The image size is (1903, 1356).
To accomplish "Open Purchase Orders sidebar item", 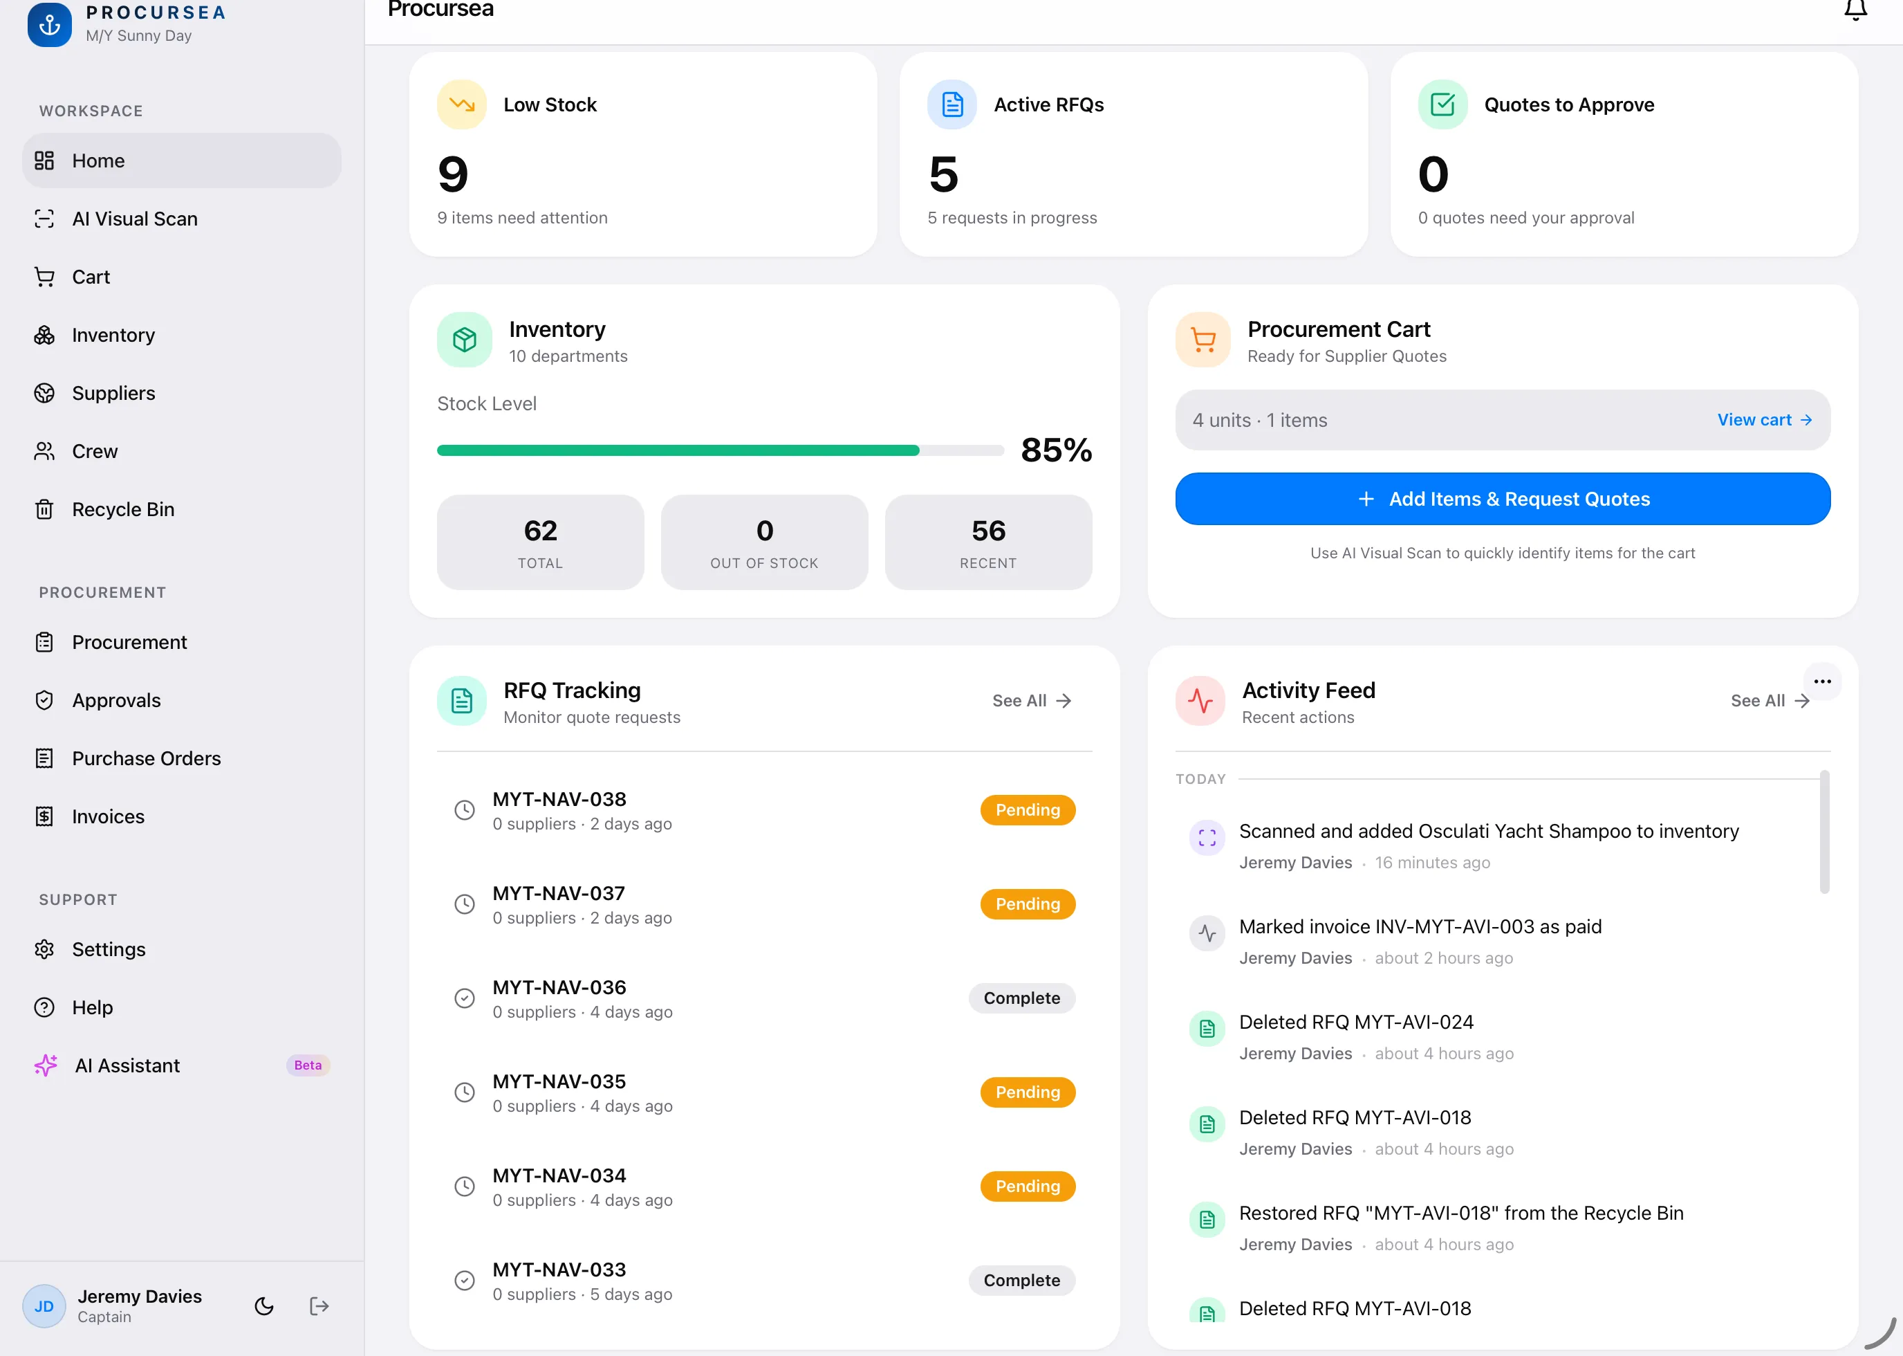I will tap(182, 758).
